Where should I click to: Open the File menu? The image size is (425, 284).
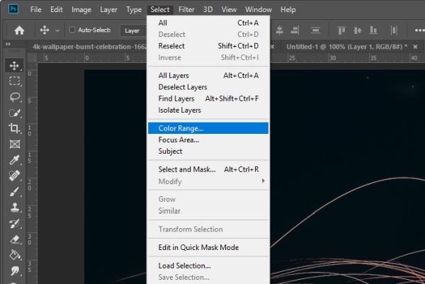tap(36, 10)
